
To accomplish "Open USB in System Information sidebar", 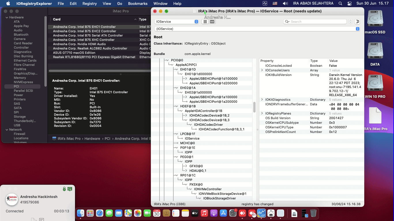I will [17, 125].
